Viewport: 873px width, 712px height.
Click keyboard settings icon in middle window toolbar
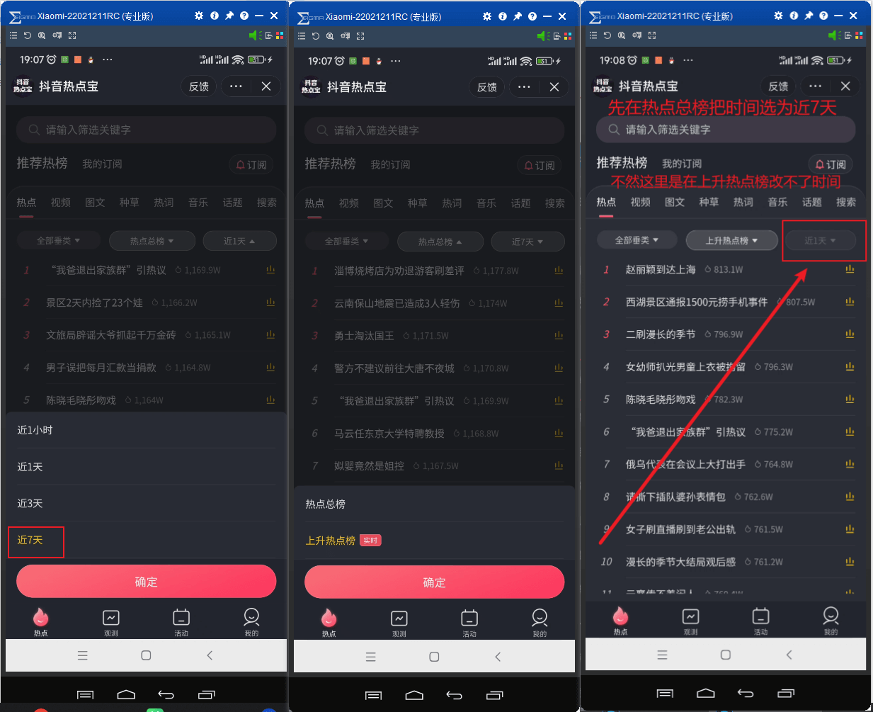pyautogui.click(x=345, y=36)
